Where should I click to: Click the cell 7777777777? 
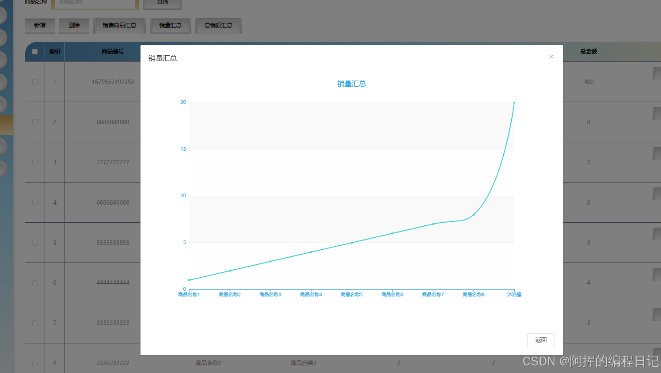(113, 162)
